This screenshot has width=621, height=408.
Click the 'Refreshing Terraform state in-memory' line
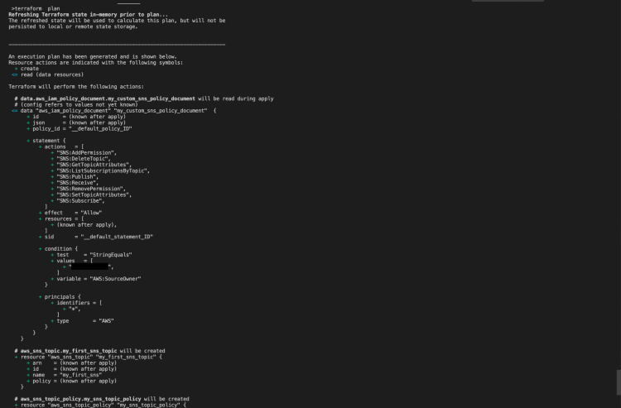point(88,14)
